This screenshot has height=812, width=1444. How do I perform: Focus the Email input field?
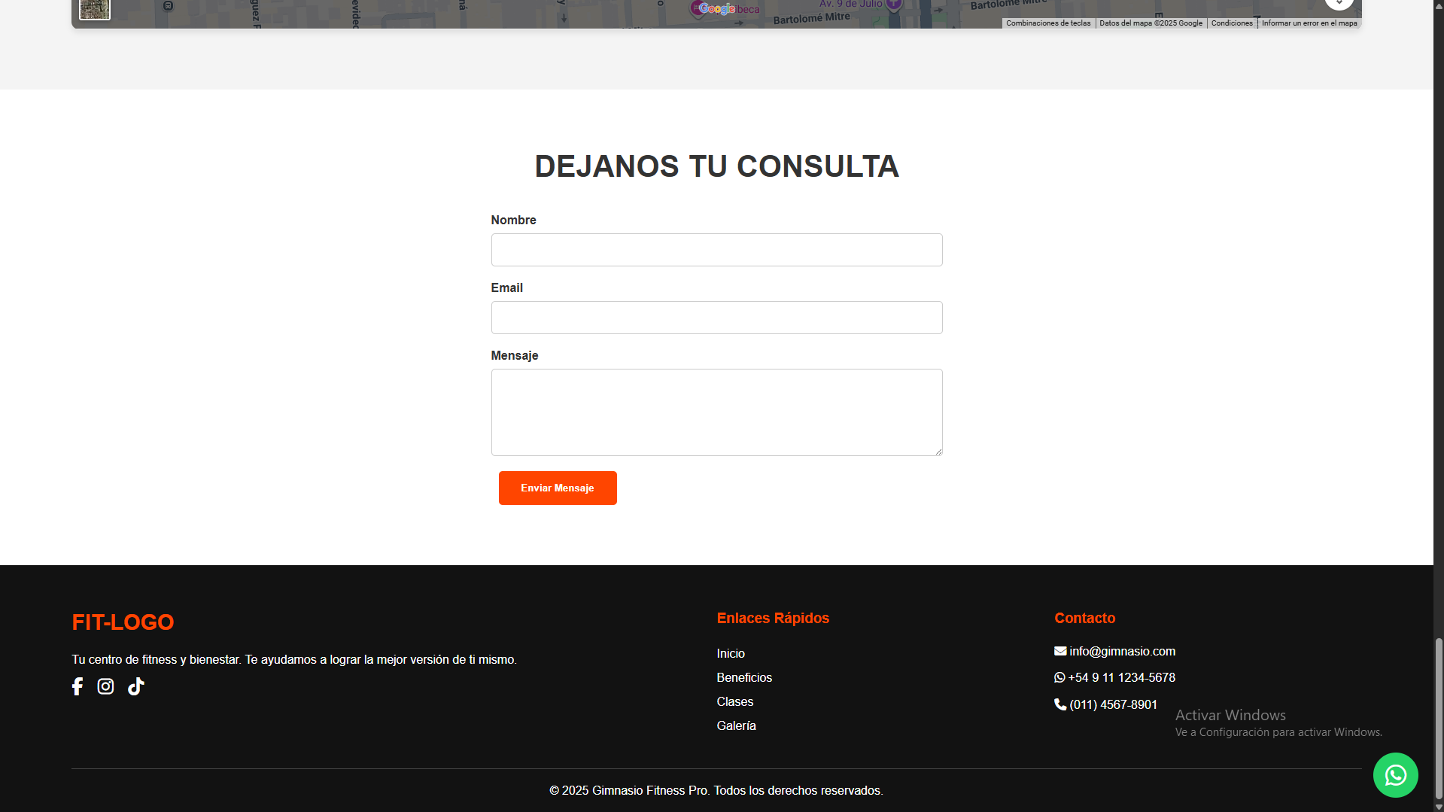pos(716,318)
